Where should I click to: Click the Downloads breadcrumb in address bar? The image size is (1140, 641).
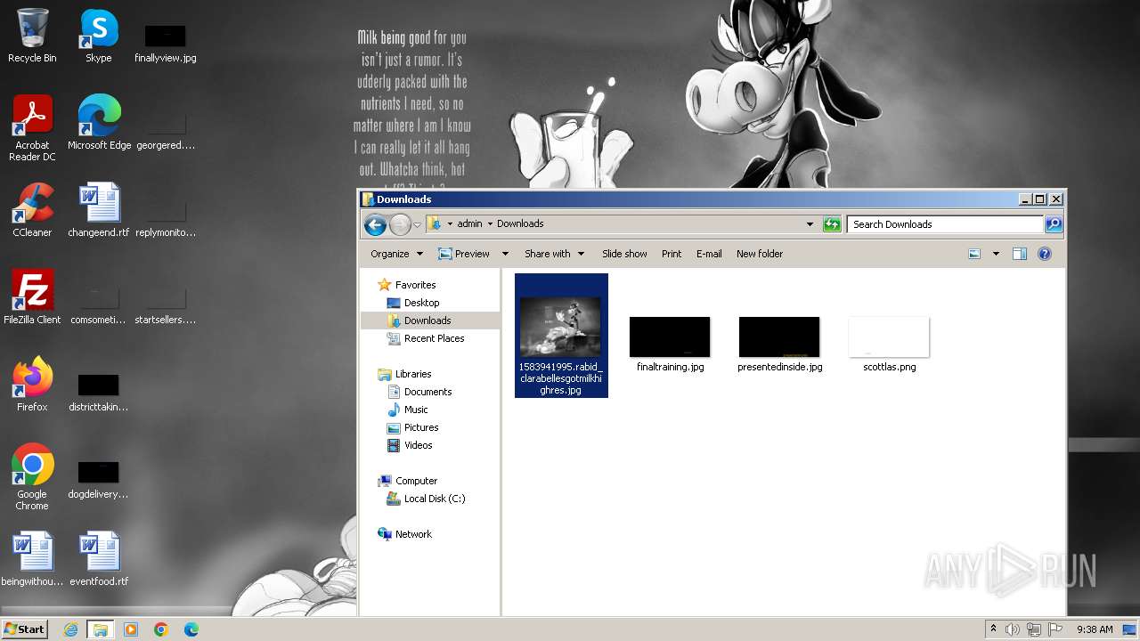520,224
